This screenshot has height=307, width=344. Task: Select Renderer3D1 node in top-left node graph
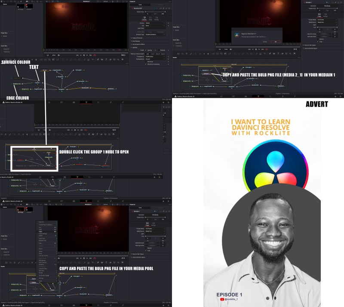[x=85, y=88]
